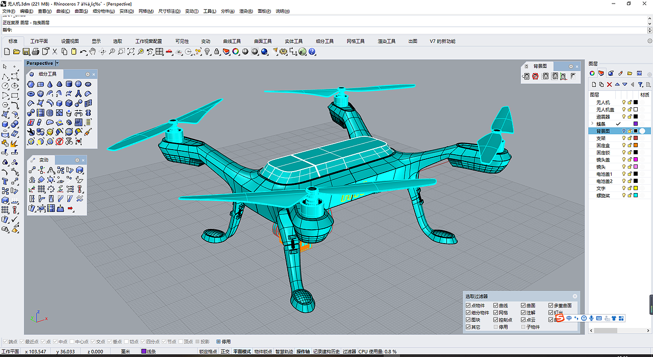
Task: Toggle 记录建构历史 in the status bar
Action: tap(326, 351)
